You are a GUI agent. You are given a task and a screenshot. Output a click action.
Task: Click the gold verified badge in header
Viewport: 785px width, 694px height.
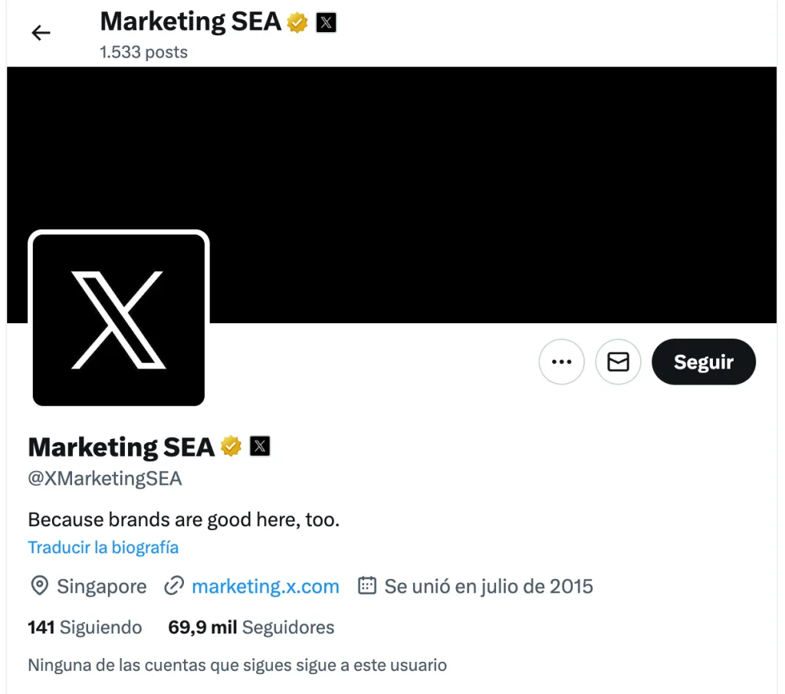pos(297,22)
